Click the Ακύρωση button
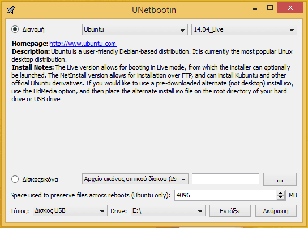 point(276,211)
